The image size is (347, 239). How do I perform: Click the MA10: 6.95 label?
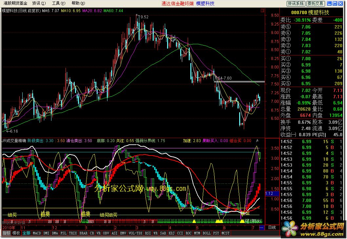71,10
